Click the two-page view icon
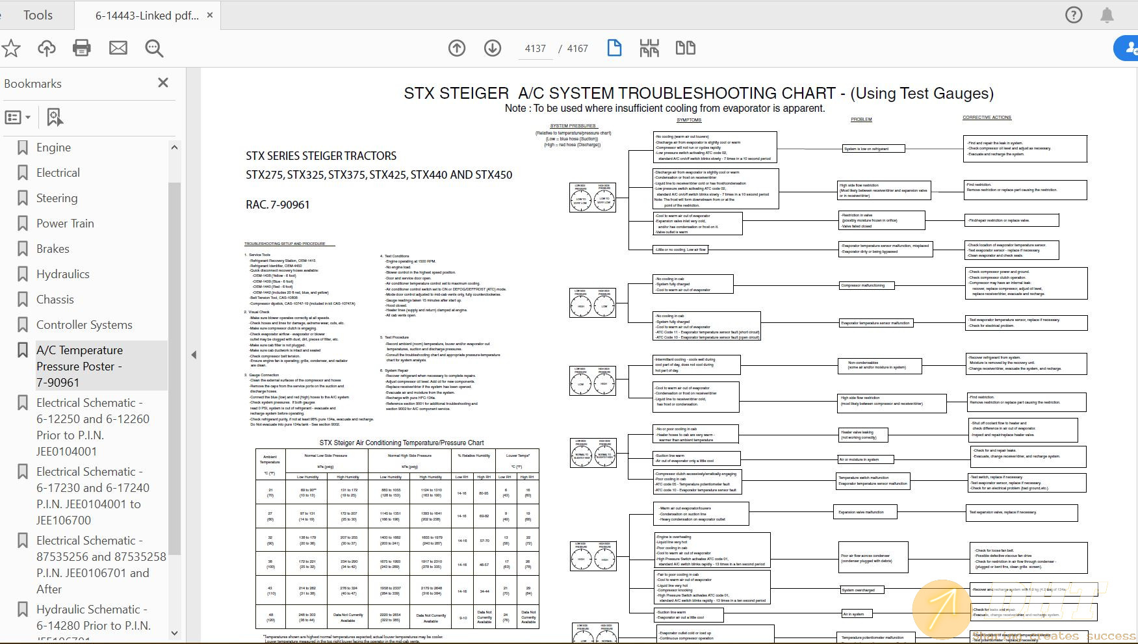Viewport: 1138px width, 644px height. tap(686, 48)
